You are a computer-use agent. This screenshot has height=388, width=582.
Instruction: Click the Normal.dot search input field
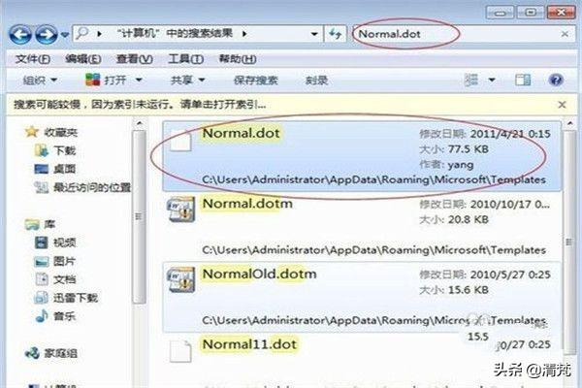tap(455, 34)
